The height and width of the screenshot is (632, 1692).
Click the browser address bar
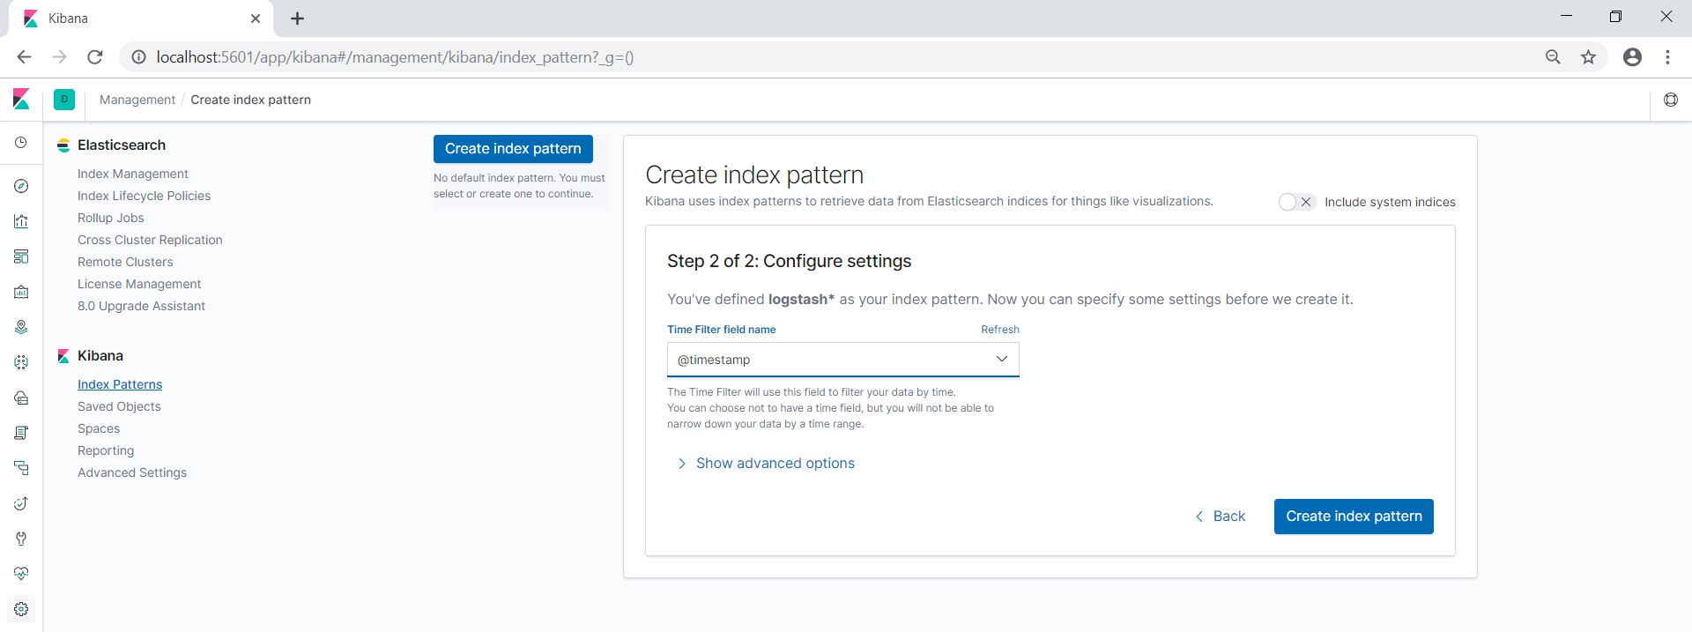(793, 57)
